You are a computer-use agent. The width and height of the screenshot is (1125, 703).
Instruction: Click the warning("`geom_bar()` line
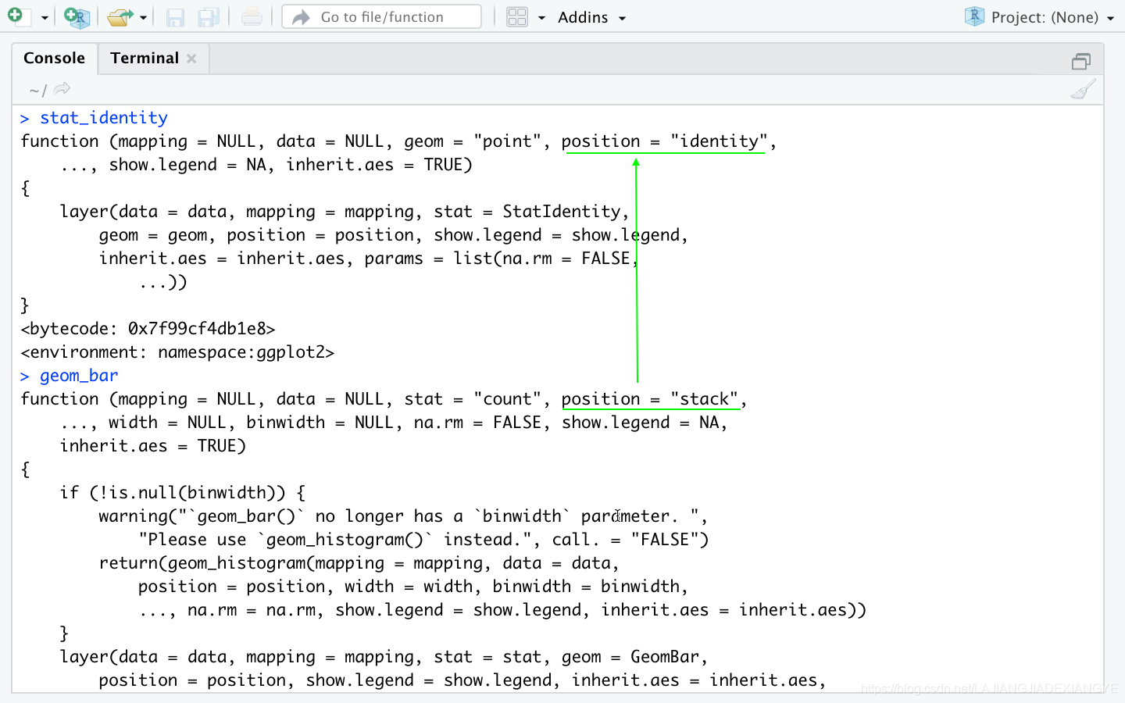403,516
